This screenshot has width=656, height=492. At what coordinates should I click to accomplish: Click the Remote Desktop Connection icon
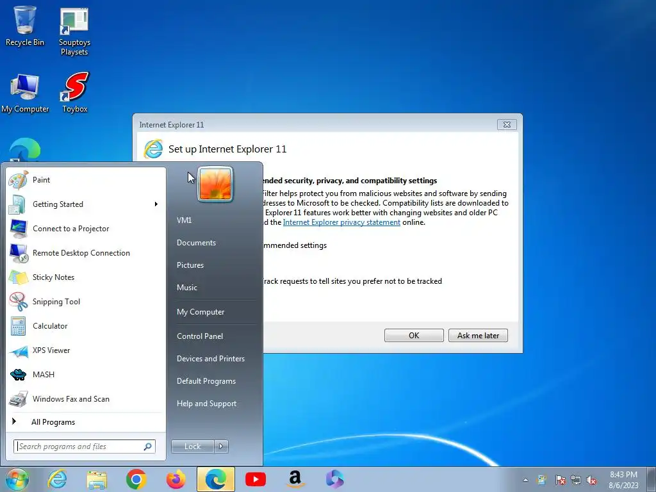click(x=19, y=252)
